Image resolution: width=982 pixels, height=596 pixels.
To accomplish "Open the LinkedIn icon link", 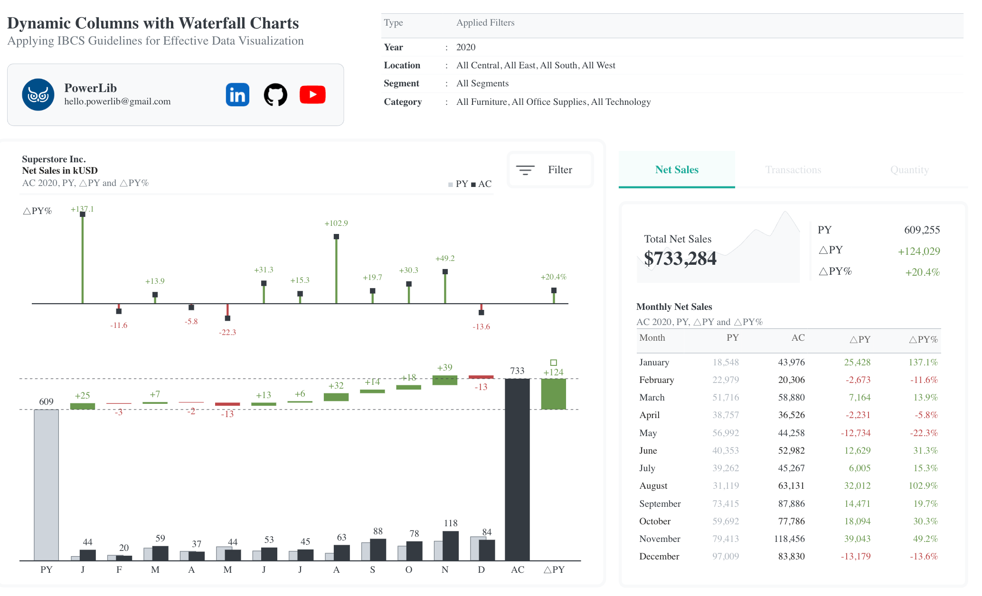I will (x=237, y=95).
